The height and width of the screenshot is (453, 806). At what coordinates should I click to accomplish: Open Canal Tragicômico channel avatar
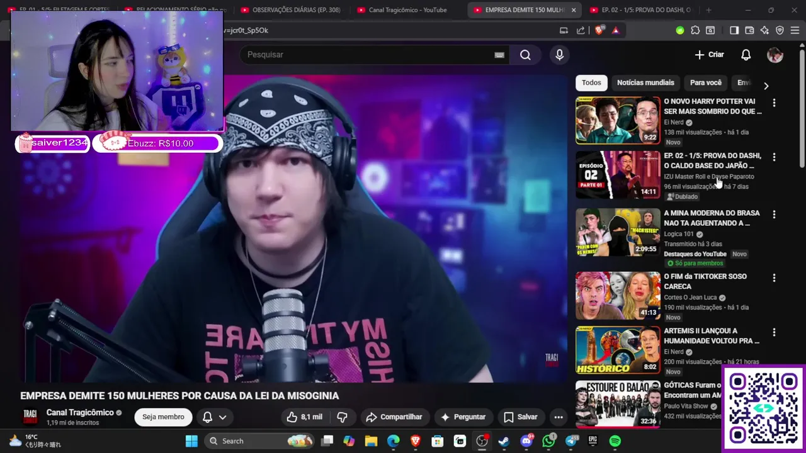coord(30,417)
